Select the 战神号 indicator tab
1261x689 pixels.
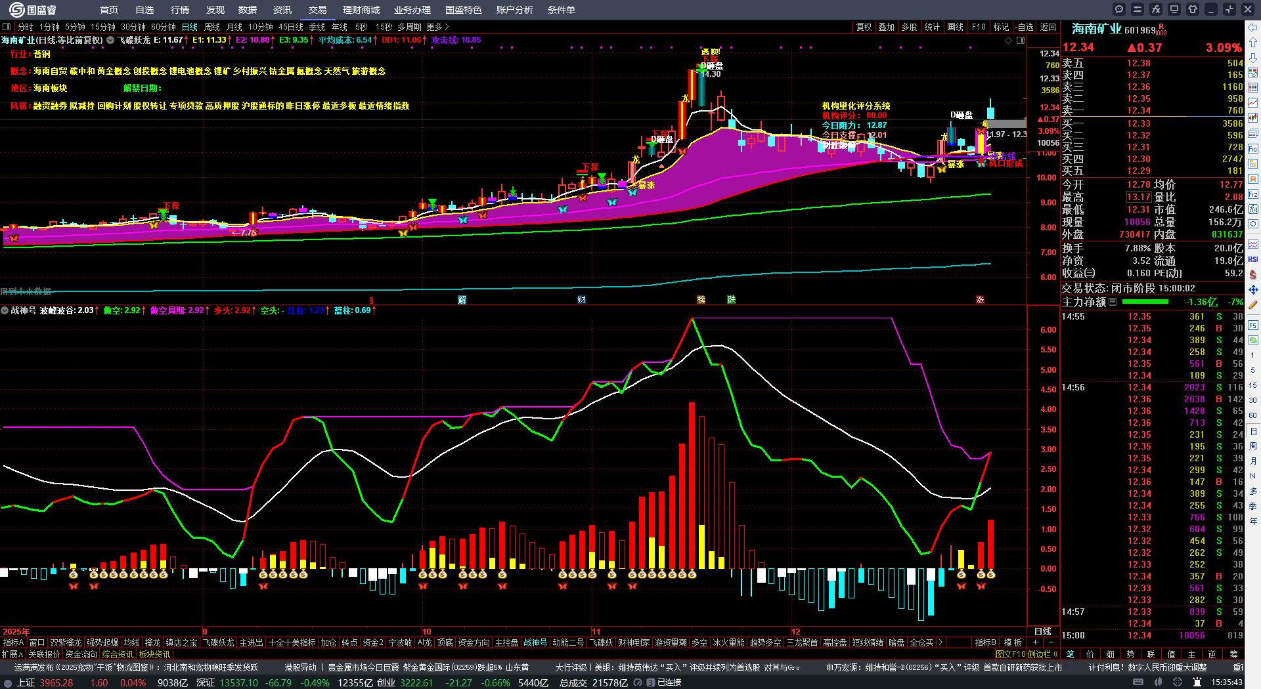point(535,642)
